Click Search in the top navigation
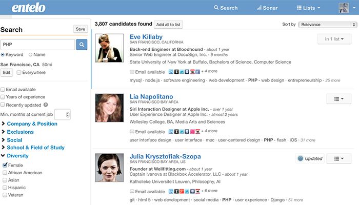The height and width of the screenshot is (205, 359). pos(226,8)
